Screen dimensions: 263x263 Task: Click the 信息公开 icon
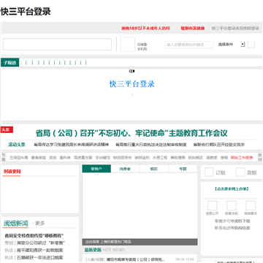coord(212,205)
